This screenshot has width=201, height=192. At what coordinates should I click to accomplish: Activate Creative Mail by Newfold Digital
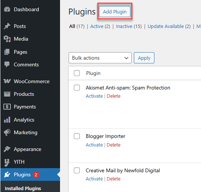click(94, 179)
